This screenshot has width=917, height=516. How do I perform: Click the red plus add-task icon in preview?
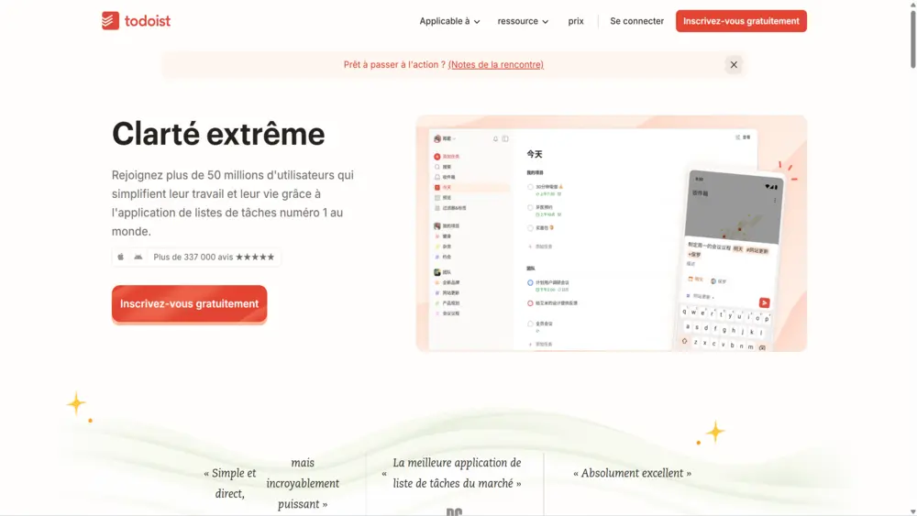pyautogui.click(x=436, y=157)
